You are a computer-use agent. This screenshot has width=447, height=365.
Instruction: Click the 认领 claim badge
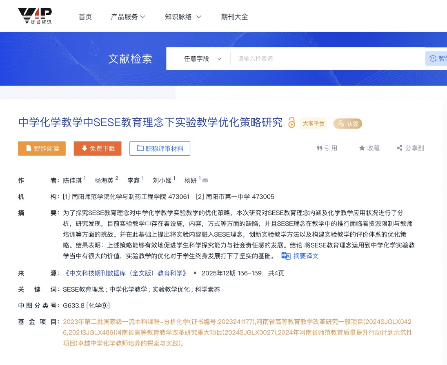coord(347,124)
